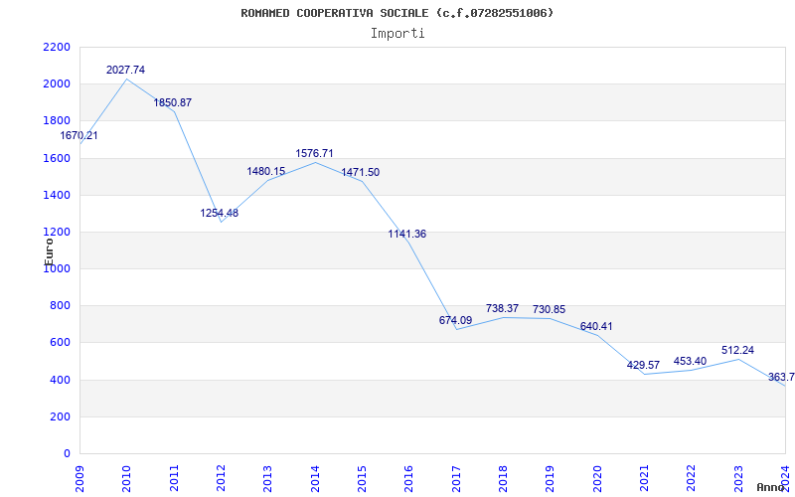This screenshot has height=497, width=795.
Task: Select the 1471.50 data label
Action: tap(360, 172)
